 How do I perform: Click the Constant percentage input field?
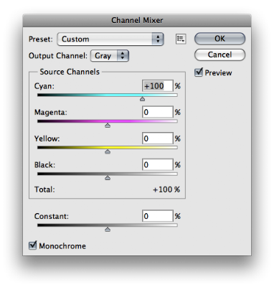(158, 216)
